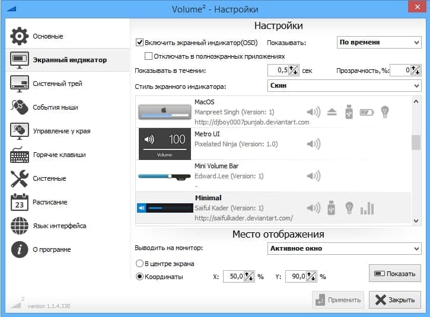Click the Volume² logo icon in the title bar
The image size is (430, 317).
[x=11, y=9]
